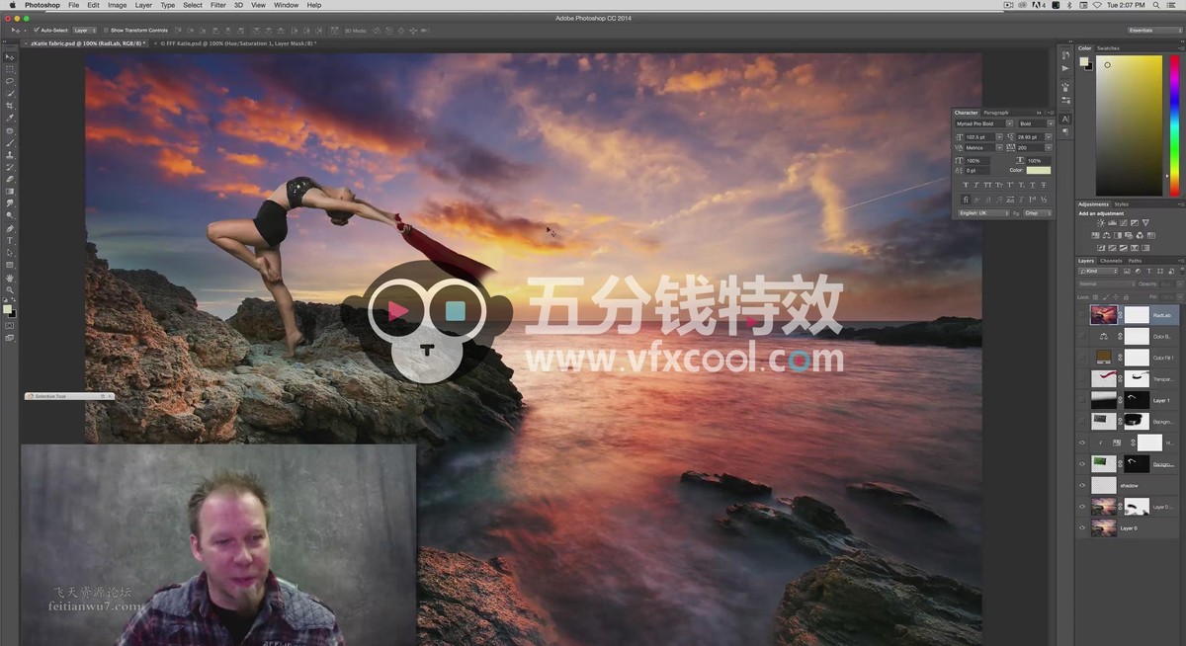Select the Brush tool

[x=10, y=142]
